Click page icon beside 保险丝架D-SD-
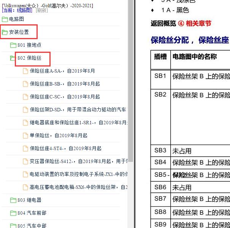Image resolution: width=230 pixels, height=228 pixels. point(25,110)
